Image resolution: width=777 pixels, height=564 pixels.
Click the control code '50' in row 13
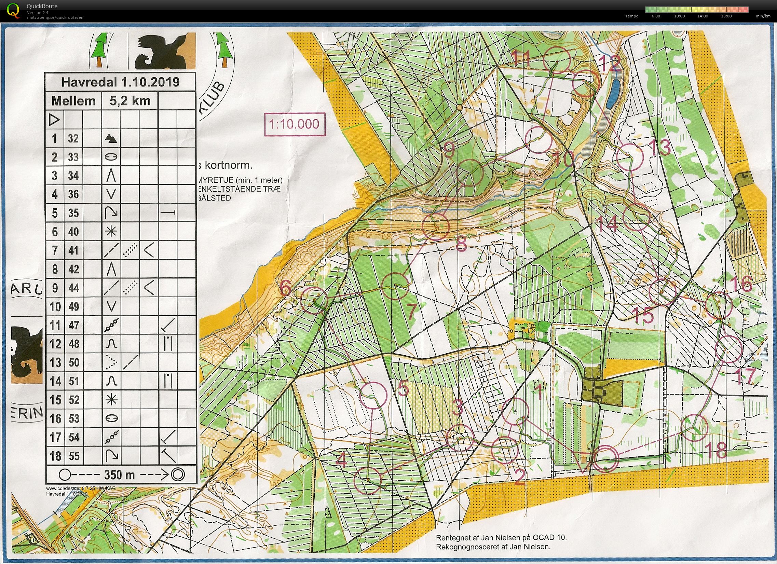pyautogui.click(x=74, y=362)
